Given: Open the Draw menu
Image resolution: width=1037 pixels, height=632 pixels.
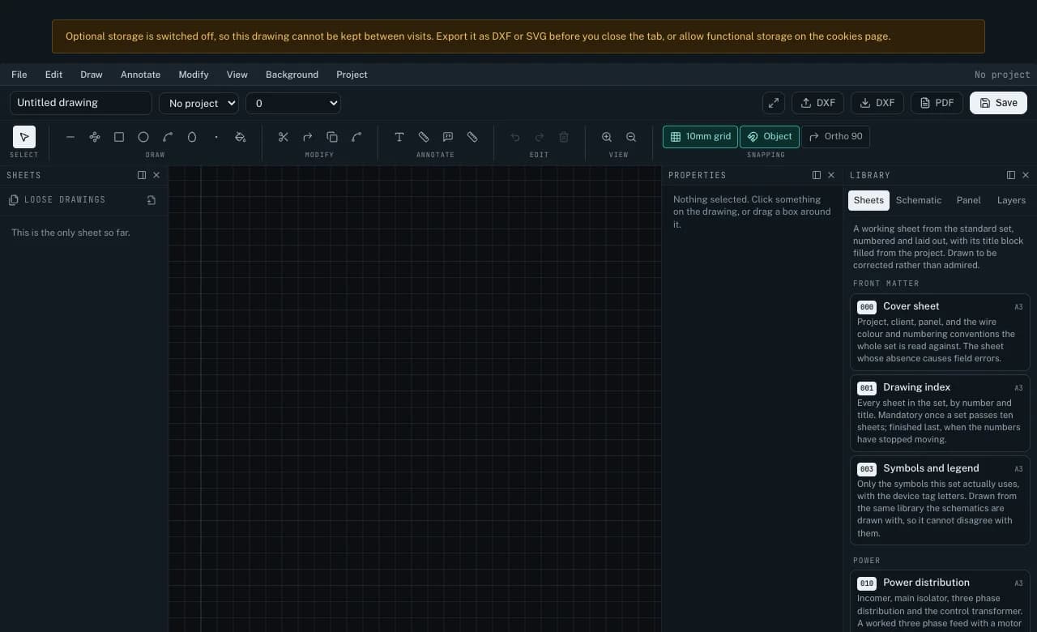Looking at the screenshot, I should tap(92, 75).
